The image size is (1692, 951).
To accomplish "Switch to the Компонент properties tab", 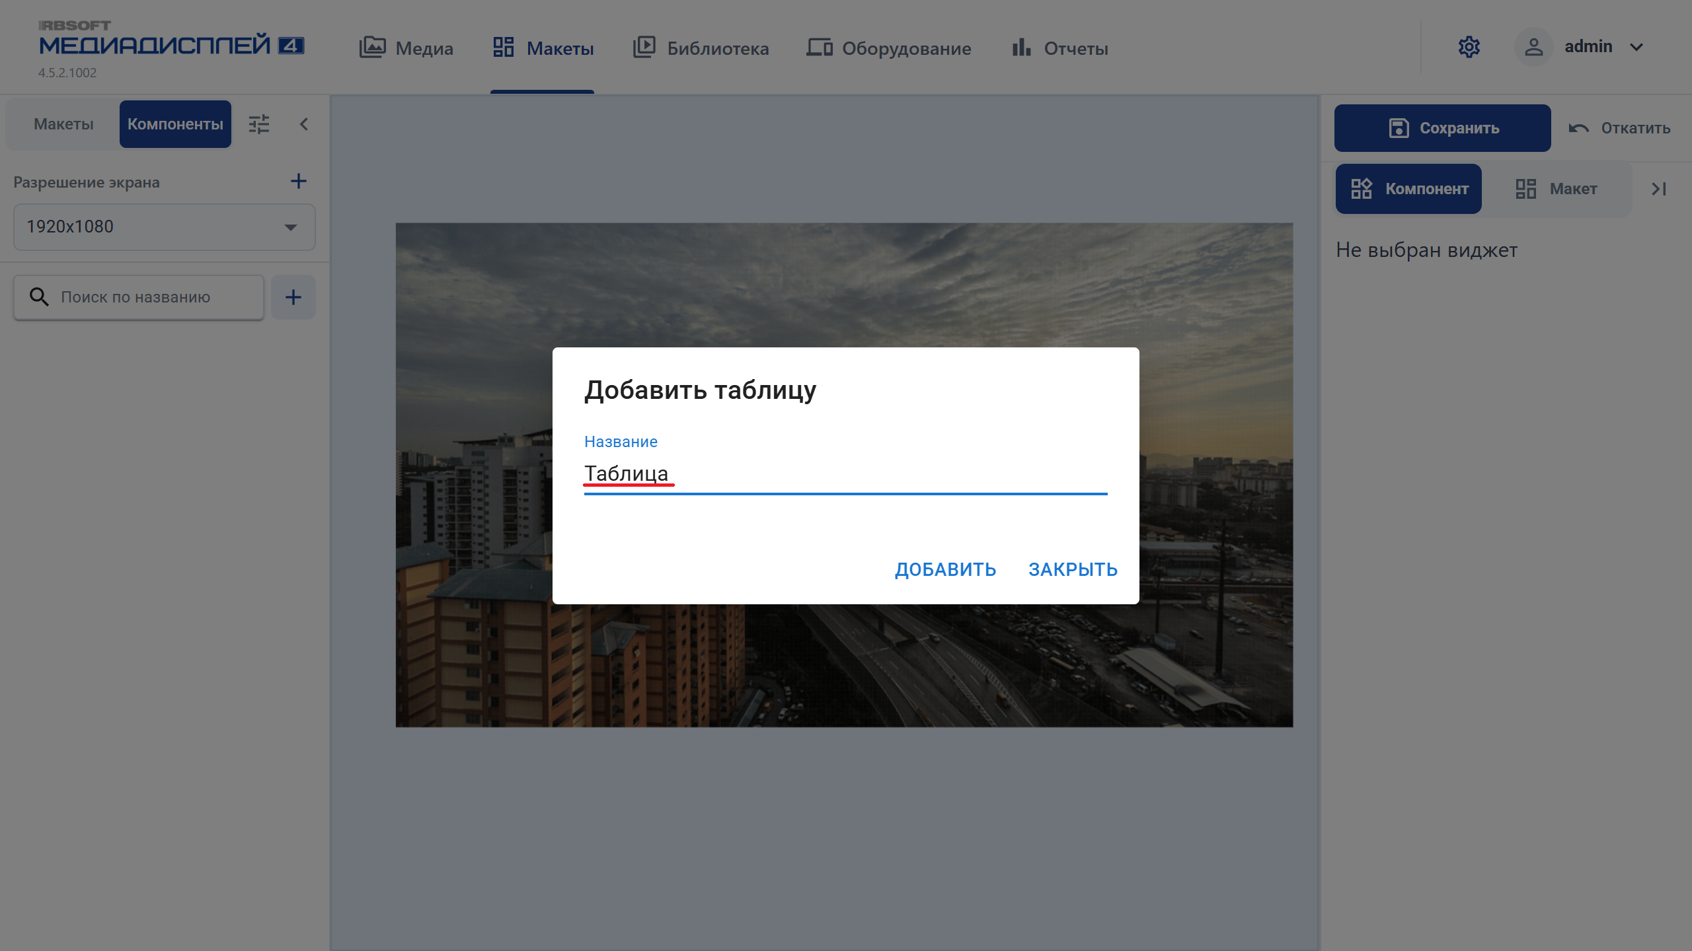I will coord(1408,189).
